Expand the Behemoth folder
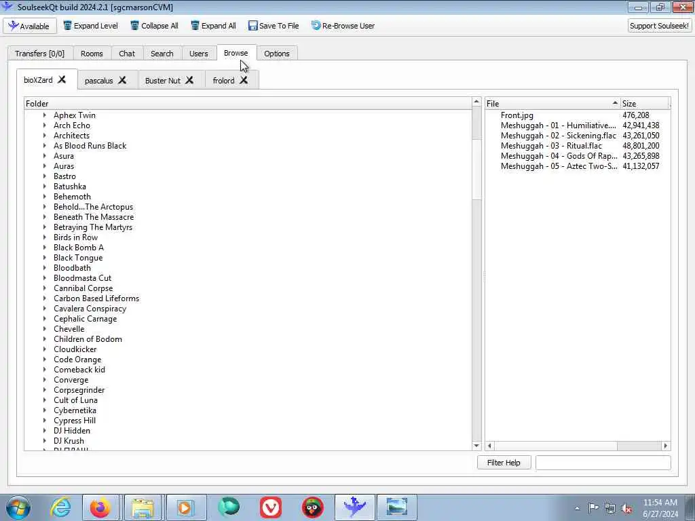 (44, 197)
